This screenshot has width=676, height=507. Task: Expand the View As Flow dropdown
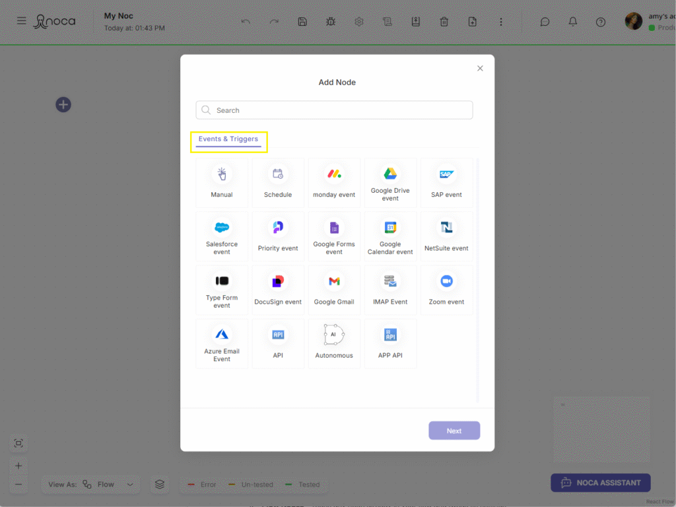point(91,485)
